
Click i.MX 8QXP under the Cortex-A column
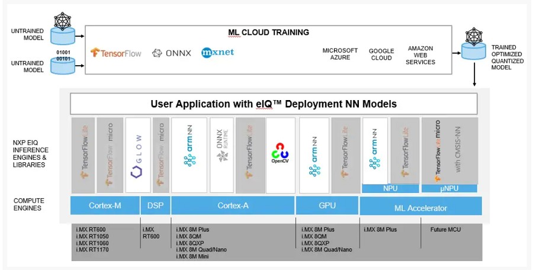pyautogui.click(x=190, y=243)
